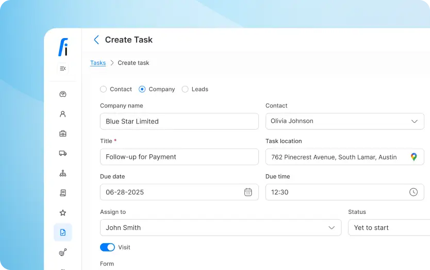Expand the Assign to dropdown showing John Smith
430x270 pixels.
click(221, 227)
